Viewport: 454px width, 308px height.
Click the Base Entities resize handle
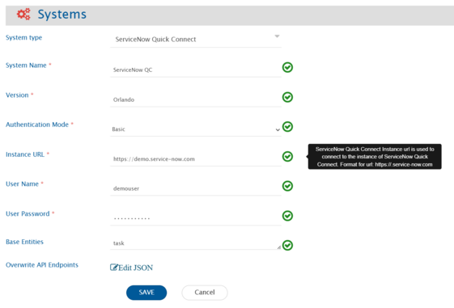(279, 247)
